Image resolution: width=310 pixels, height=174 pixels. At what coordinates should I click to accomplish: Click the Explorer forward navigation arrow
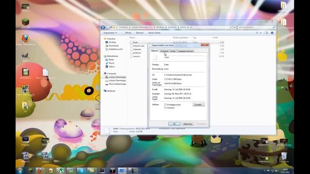[108, 27]
